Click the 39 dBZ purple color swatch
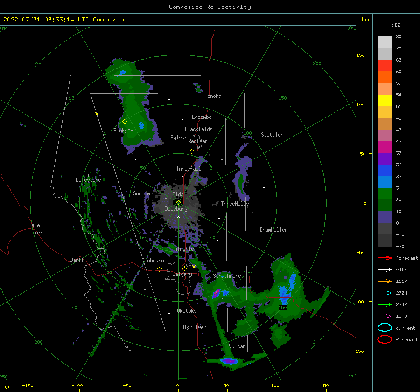This screenshot has height=392, width=420. click(x=385, y=158)
